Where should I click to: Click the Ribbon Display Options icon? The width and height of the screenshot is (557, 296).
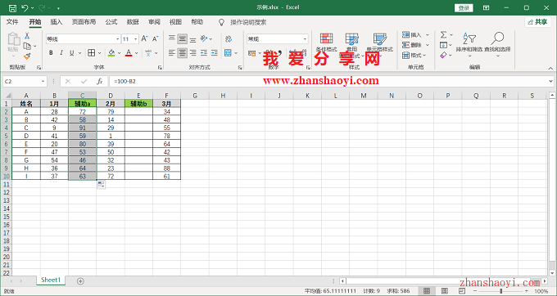pyautogui.click(x=487, y=8)
